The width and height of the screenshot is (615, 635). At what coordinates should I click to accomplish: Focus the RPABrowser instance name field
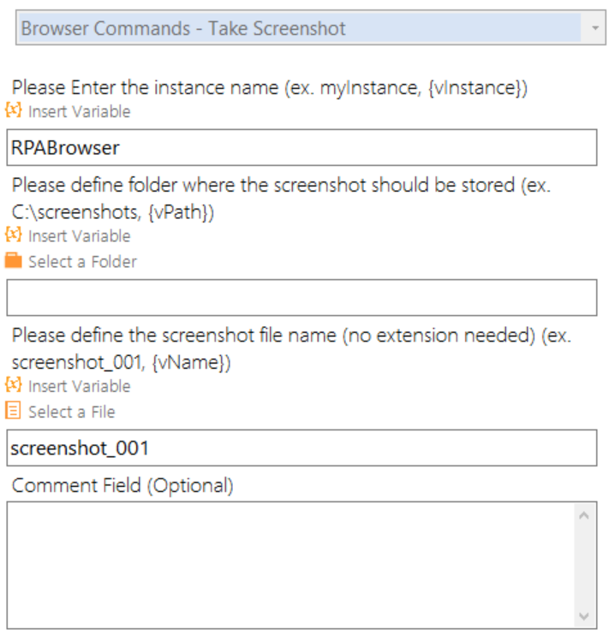coord(302,147)
